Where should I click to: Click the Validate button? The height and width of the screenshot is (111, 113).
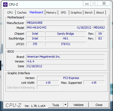(79, 105)
